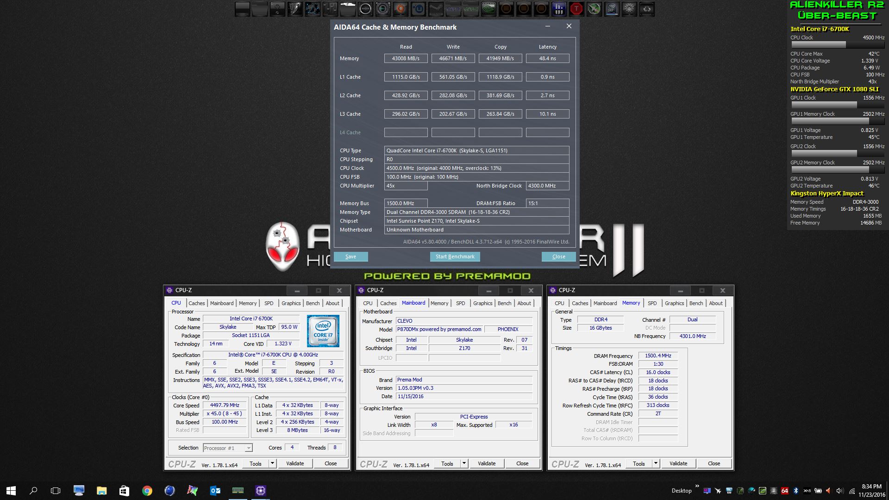Open taskbar search magnifier

coord(33,491)
